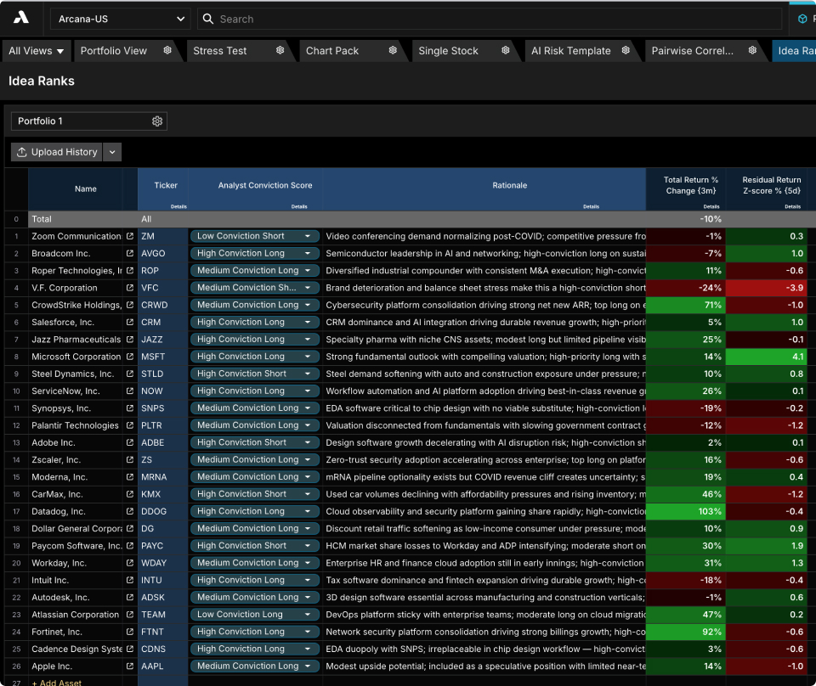
Task: Switch to Single Stock tab
Action: (x=448, y=51)
